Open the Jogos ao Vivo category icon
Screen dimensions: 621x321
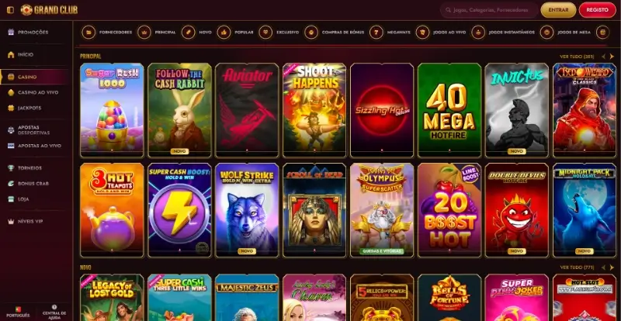(x=422, y=32)
